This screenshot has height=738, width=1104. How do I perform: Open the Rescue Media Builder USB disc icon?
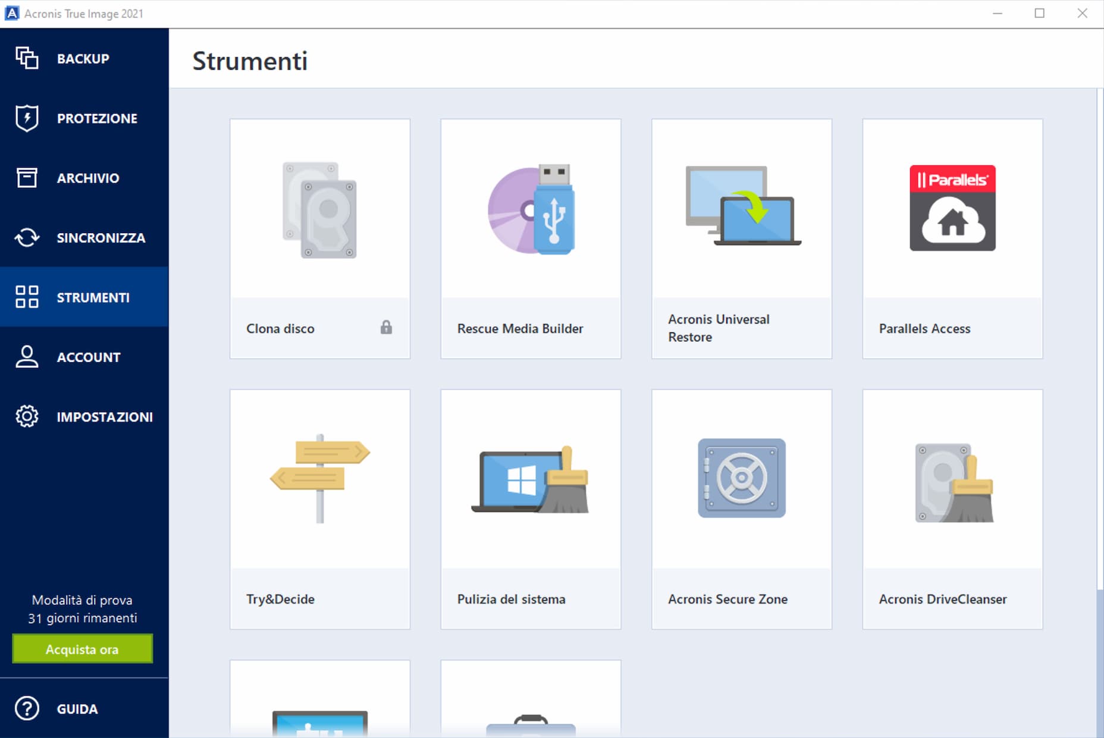(531, 209)
